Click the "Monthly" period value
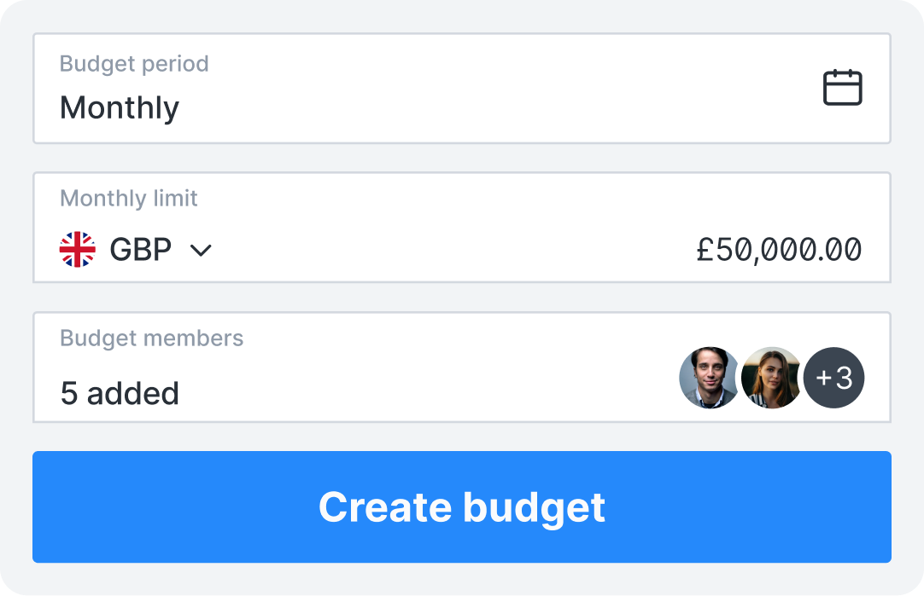The width and height of the screenshot is (924, 596). pyautogui.click(x=120, y=108)
